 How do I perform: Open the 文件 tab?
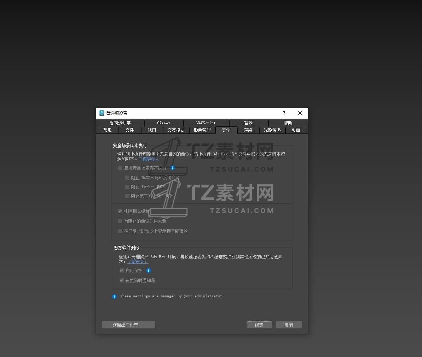point(130,130)
